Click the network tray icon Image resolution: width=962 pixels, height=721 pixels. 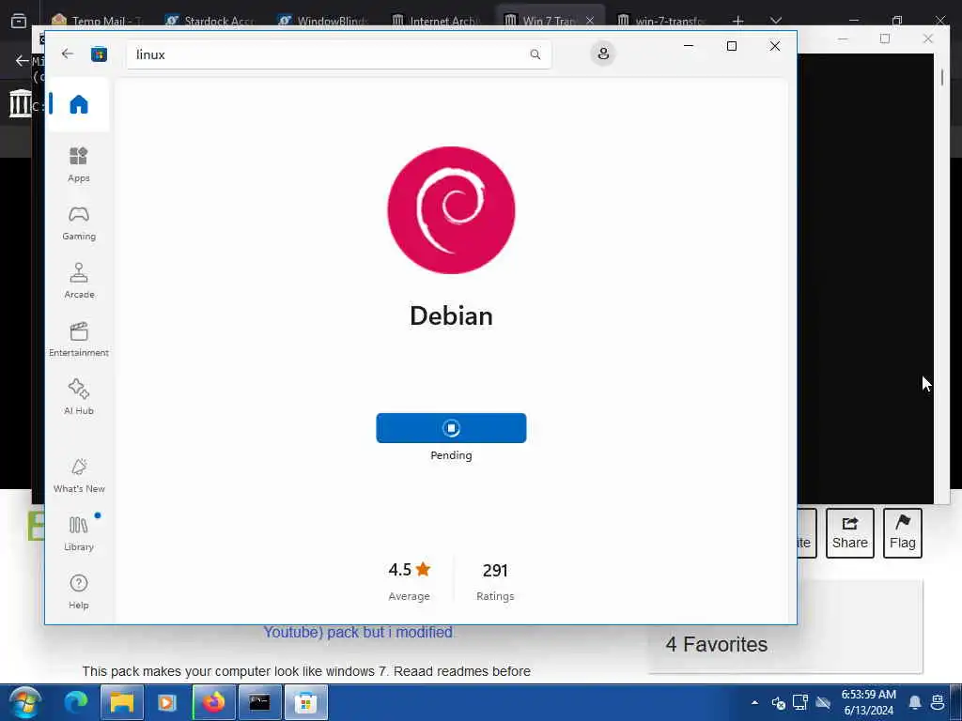pos(800,702)
